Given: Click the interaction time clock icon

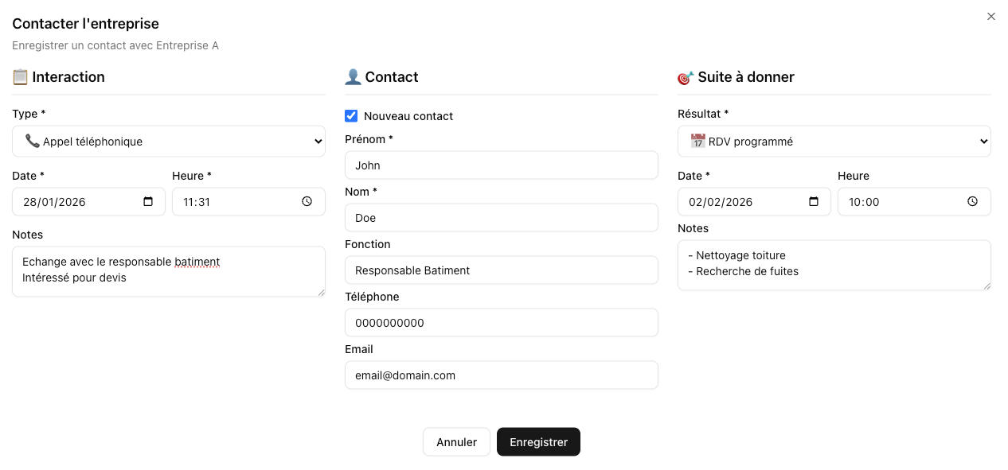Looking at the screenshot, I should pos(307,202).
